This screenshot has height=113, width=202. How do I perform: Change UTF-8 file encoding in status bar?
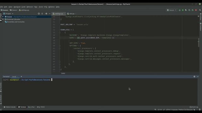click(x=168, y=110)
